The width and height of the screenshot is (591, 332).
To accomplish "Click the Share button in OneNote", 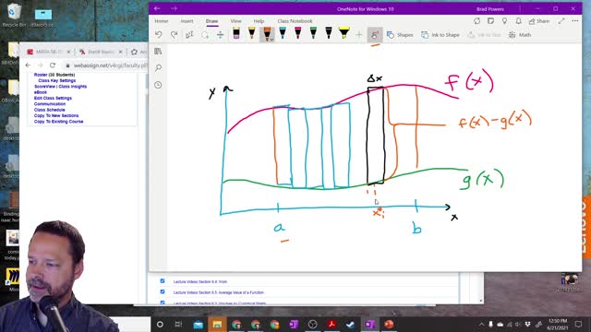I will click(539, 21).
